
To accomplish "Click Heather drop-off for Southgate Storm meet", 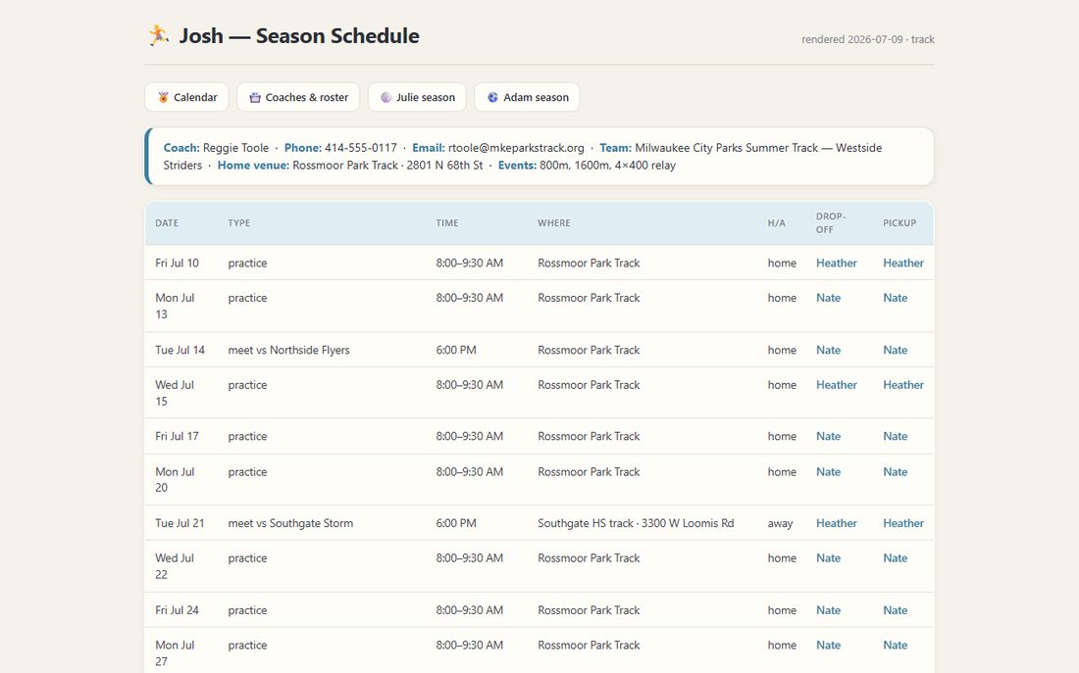I will pos(836,523).
